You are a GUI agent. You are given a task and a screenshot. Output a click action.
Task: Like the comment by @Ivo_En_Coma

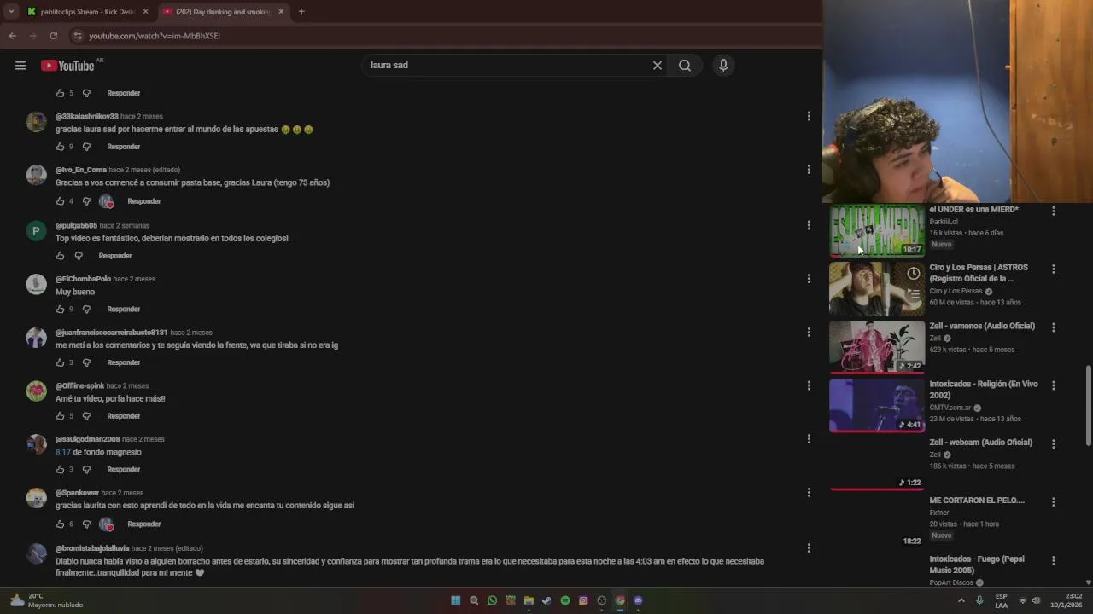click(60, 201)
